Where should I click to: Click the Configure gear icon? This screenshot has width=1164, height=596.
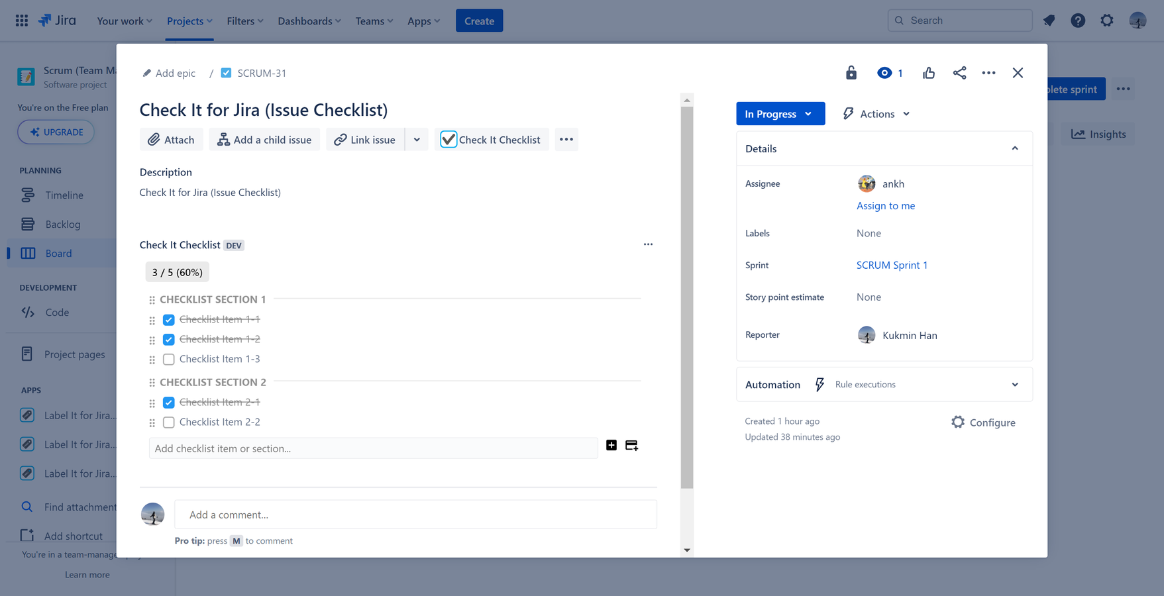pos(958,422)
